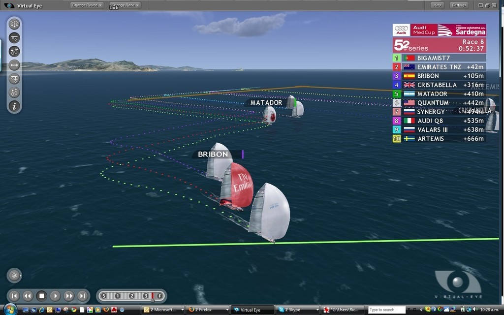Open the 2 Firefox taskbar group

[208, 310]
